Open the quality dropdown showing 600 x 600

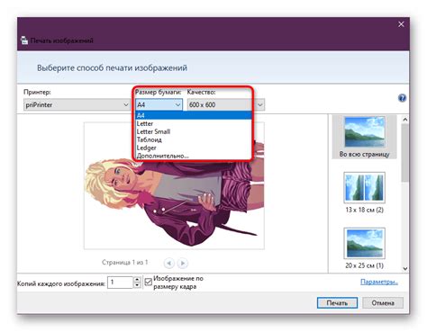(x=226, y=104)
